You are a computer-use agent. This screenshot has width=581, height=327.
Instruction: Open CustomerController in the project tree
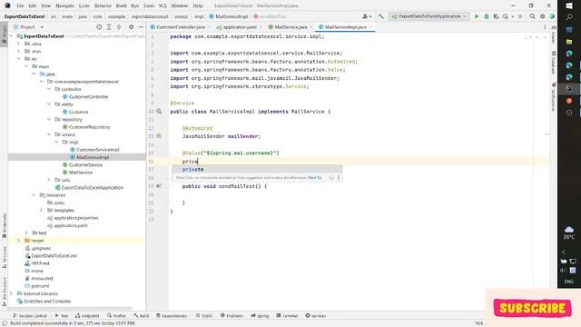click(x=89, y=96)
